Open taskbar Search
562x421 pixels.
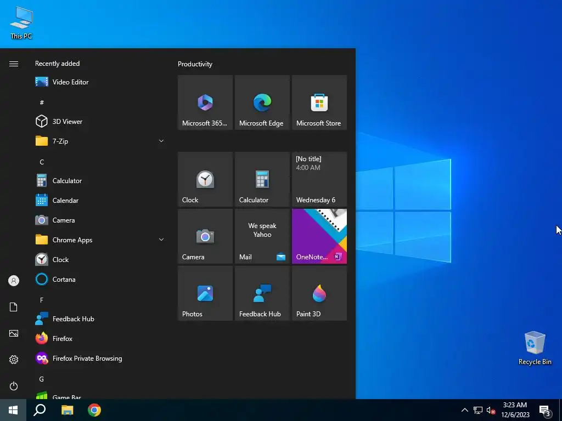40,410
